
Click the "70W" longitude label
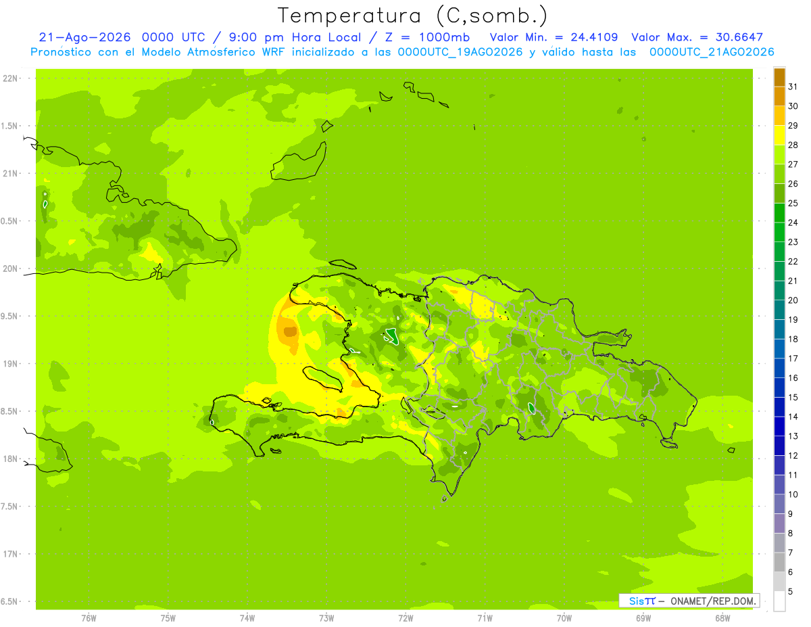click(x=564, y=618)
